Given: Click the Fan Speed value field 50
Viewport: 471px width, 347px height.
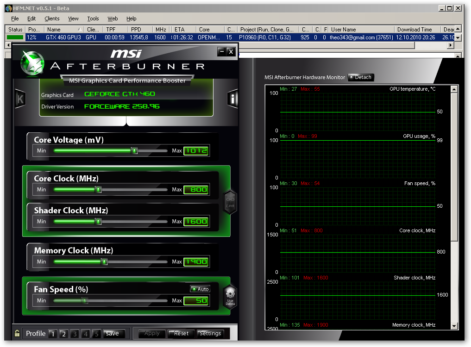Looking at the screenshot, I should 196,300.
